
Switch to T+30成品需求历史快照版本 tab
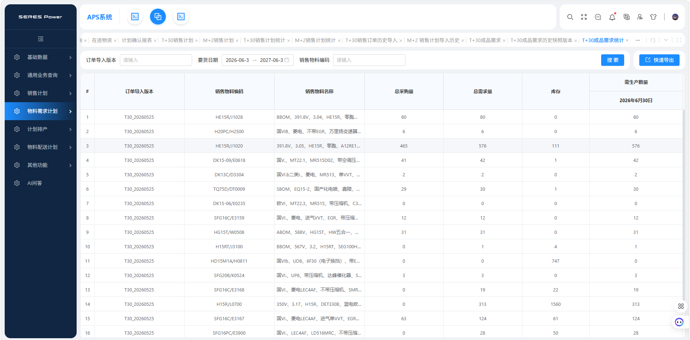[541, 40]
